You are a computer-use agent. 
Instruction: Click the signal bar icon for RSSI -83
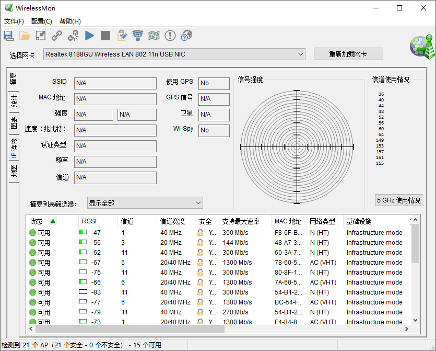(83, 292)
